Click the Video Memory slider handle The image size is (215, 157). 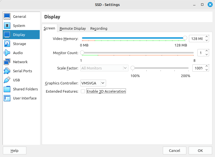(185, 38)
